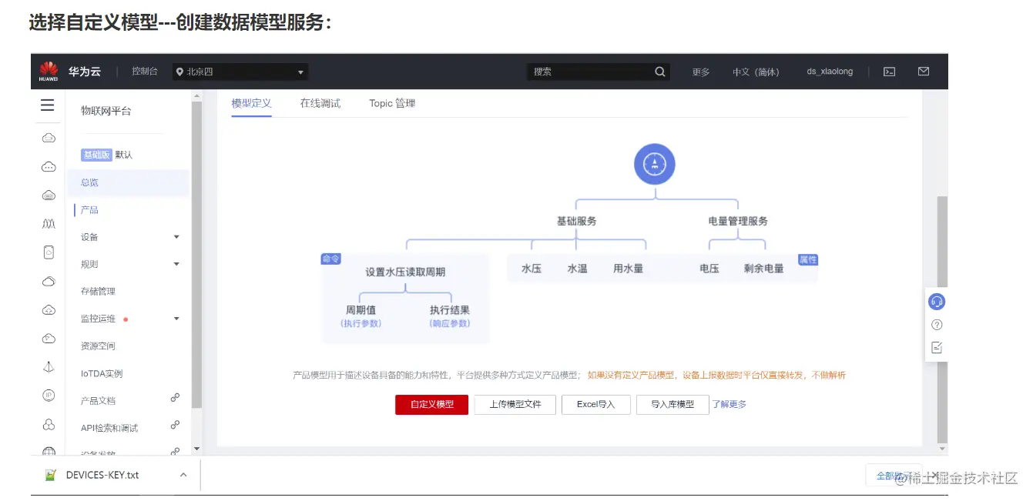
Task: Click the location pin icon beside 北京四
Action: click(x=179, y=72)
